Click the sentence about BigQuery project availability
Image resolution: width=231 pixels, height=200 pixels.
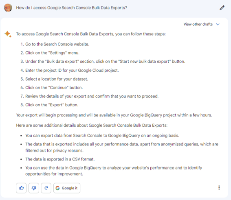pos(114,115)
